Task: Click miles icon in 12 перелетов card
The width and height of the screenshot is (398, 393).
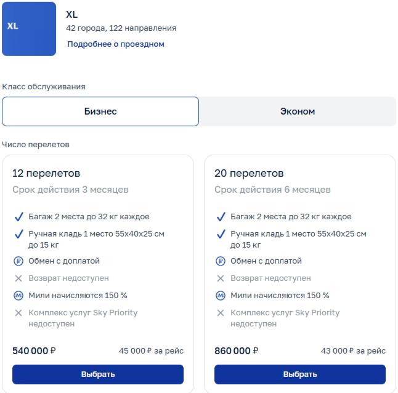Action: [18, 296]
